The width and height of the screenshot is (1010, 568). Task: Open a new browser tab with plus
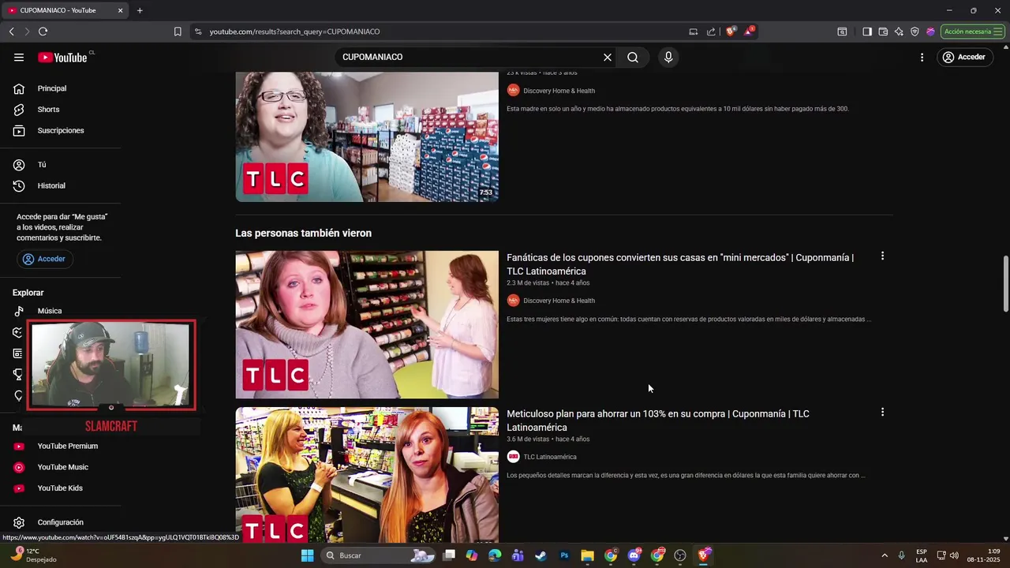[x=140, y=10]
